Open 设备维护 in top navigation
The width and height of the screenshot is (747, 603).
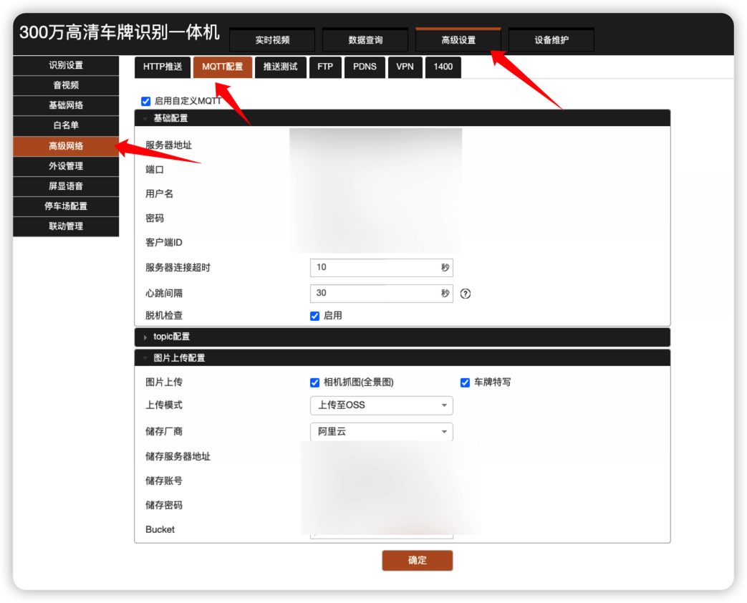tap(551, 40)
